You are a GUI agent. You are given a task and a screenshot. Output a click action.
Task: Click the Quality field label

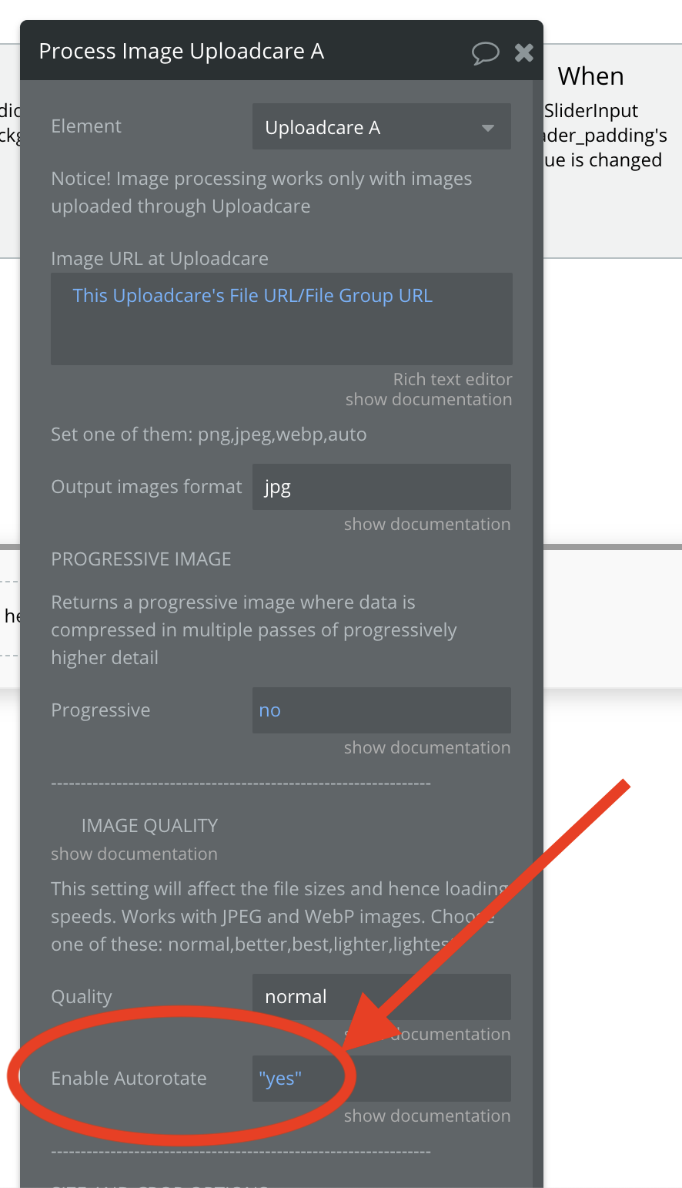(82, 997)
